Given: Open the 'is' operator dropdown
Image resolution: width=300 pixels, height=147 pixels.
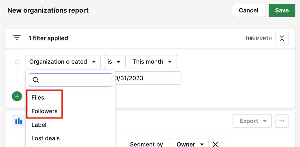Looking at the screenshot, I should coord(115,61).
